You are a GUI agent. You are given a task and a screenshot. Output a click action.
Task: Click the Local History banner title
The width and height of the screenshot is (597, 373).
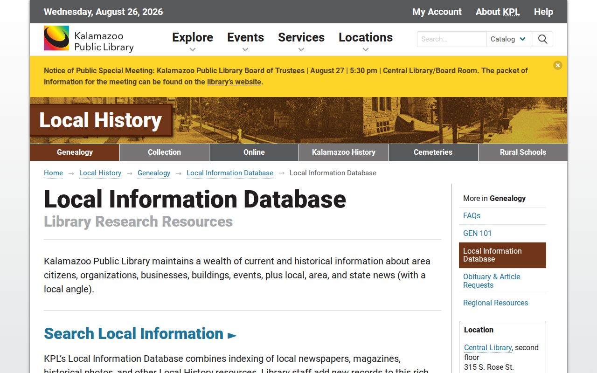[x=101, y=120]
